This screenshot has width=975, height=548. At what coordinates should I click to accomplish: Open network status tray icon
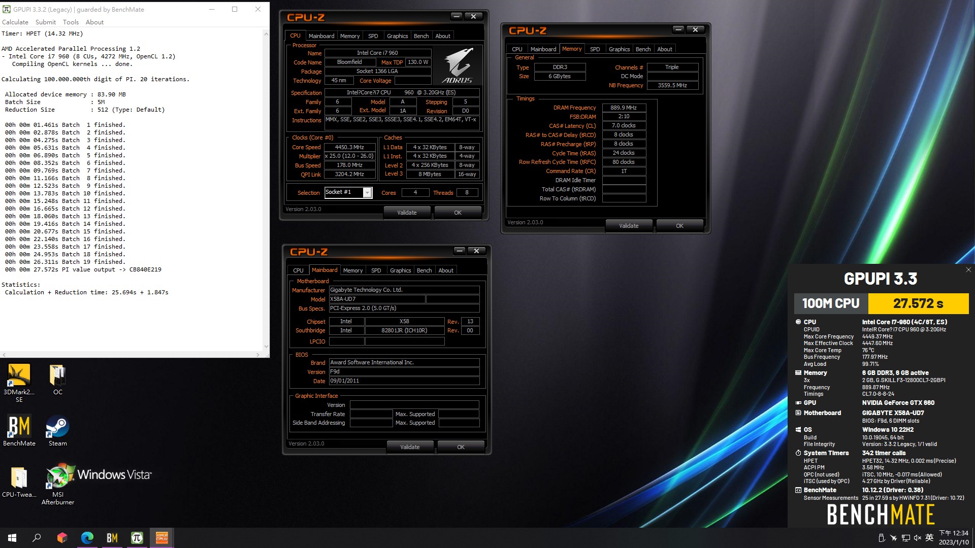tap(906, 538)
